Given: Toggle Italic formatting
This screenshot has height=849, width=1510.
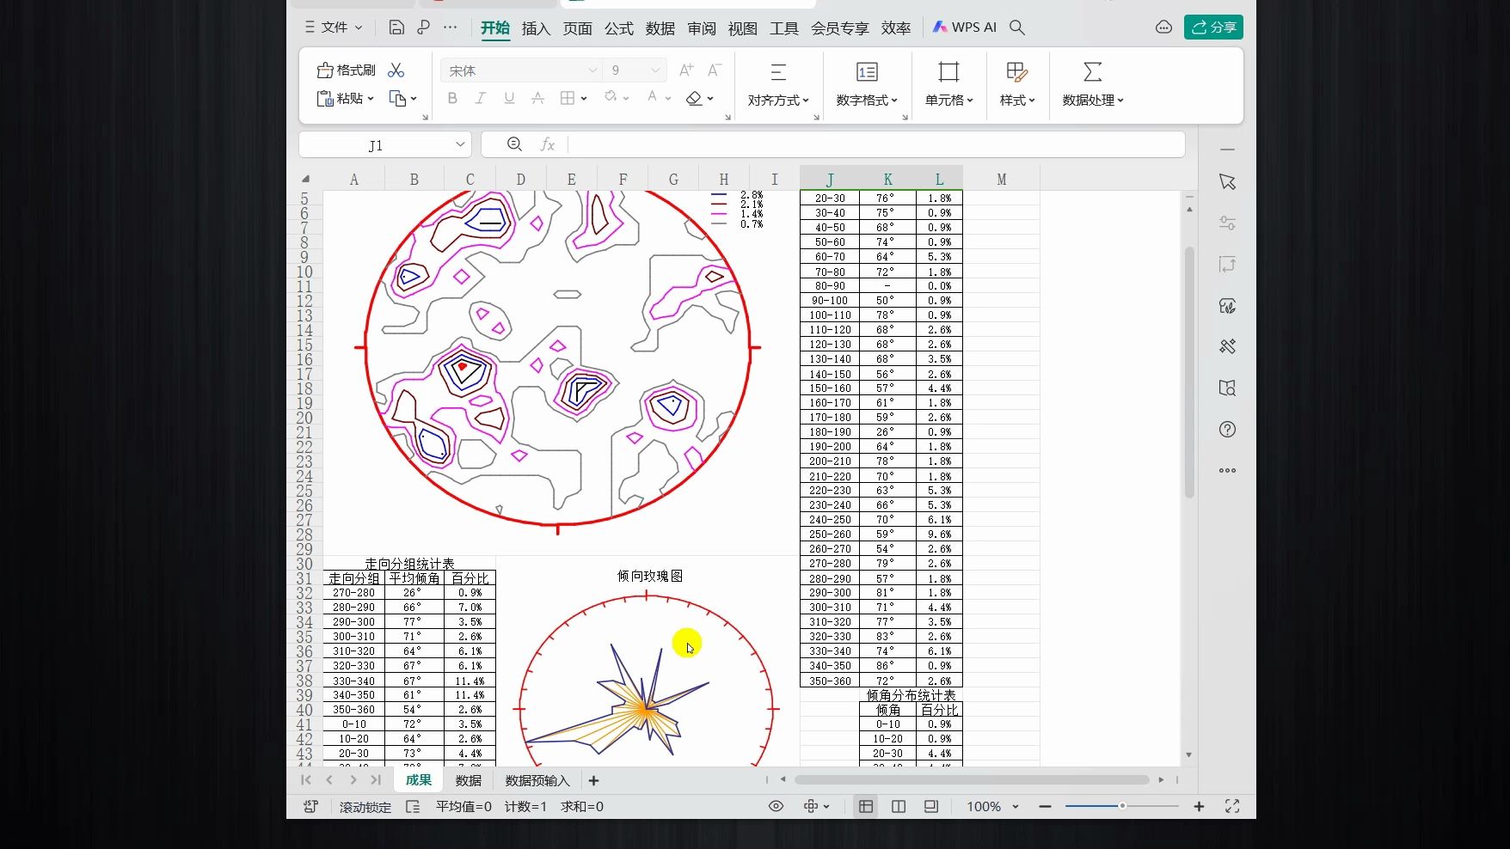Looking at the screenshot, I should pyautogui.click(x=481, y=99).
